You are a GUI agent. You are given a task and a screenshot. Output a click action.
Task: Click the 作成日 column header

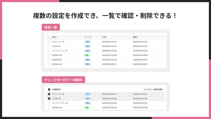[x=104, y=37]
